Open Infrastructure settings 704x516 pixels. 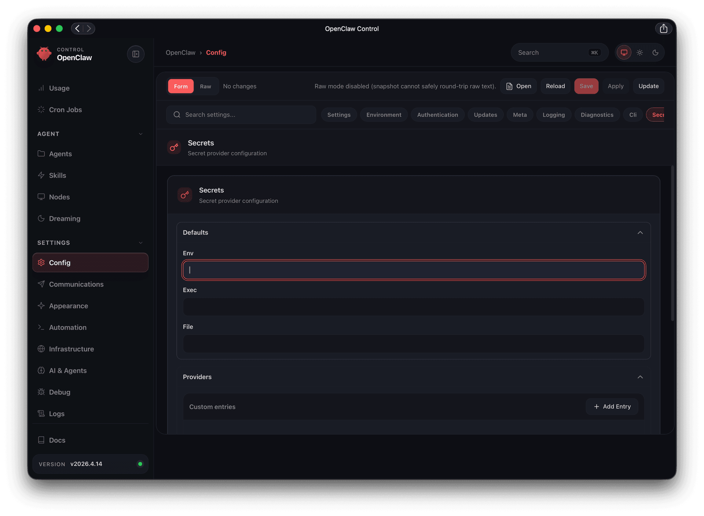click(90, 349)
